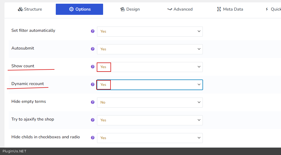Switch to the Meta Data tab

pyautogui.click(x=230, y=9)
